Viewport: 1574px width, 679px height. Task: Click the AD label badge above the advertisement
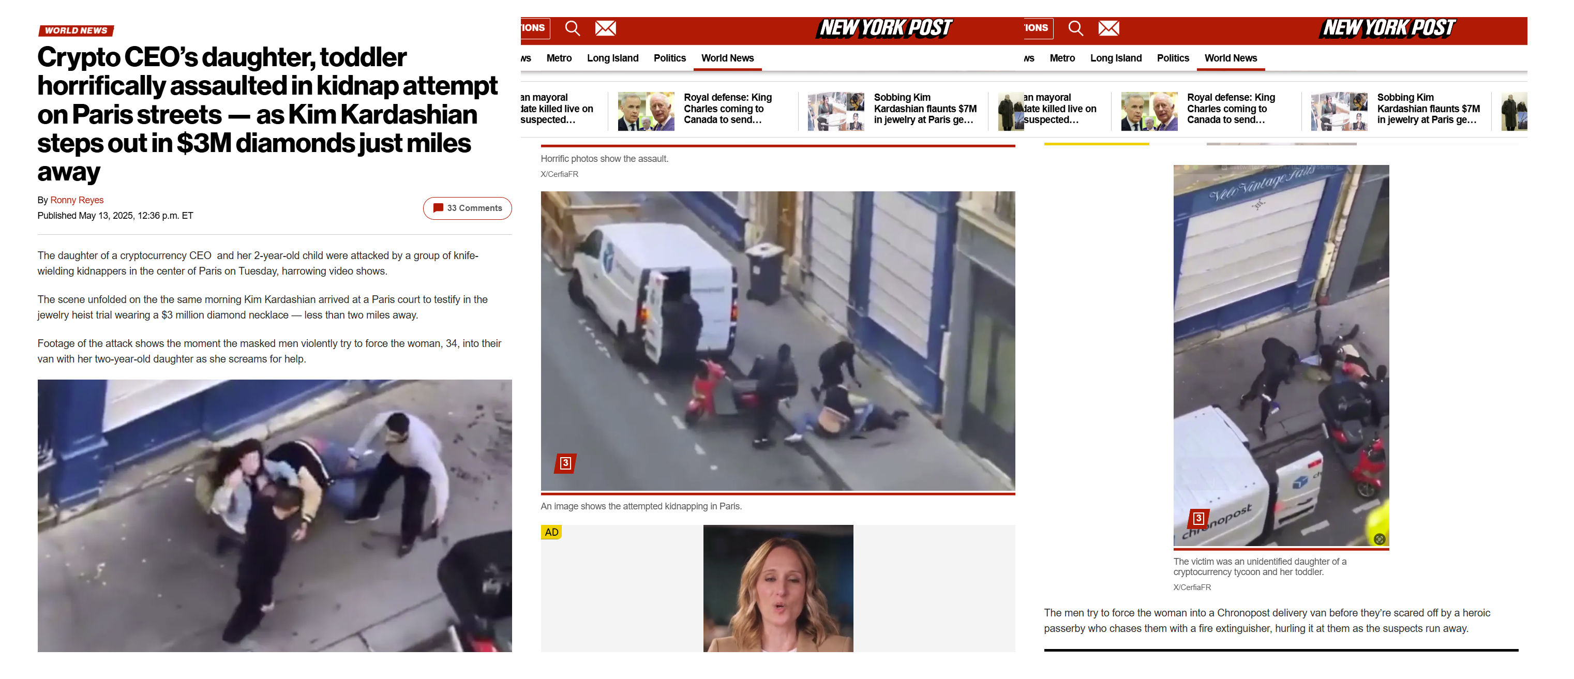(552, 532)
